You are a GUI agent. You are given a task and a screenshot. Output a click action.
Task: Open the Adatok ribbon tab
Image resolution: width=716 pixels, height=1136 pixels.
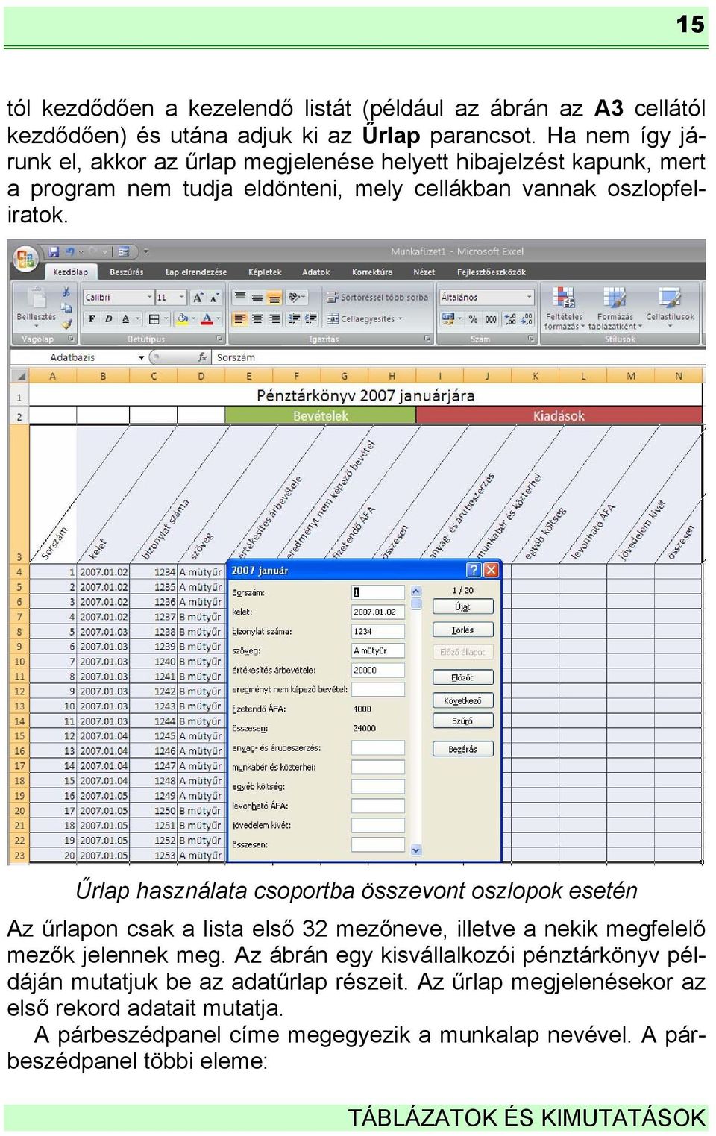315,273
